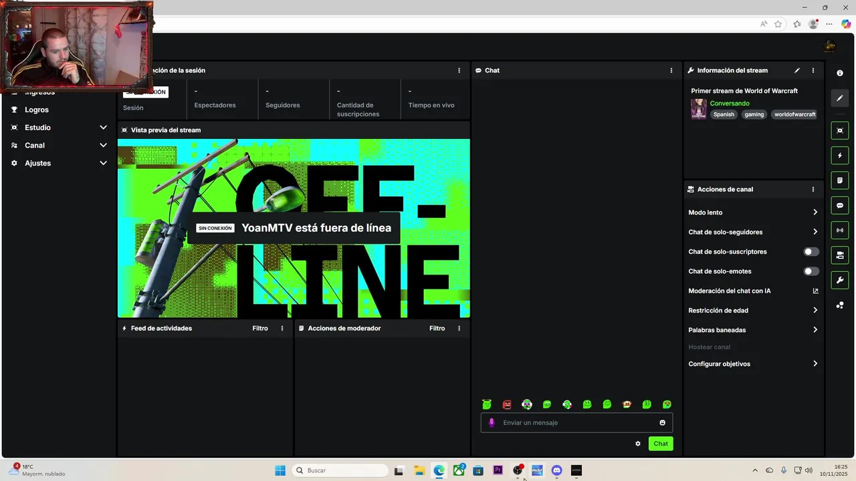
Task: Select Estudio in the left menu
Action: [37, 128]
